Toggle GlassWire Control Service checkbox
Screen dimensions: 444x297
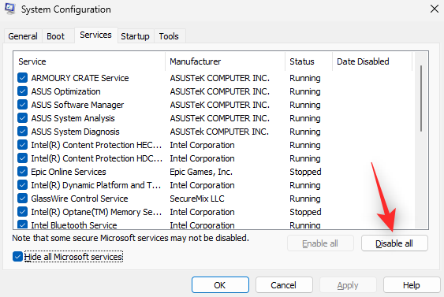22,199
